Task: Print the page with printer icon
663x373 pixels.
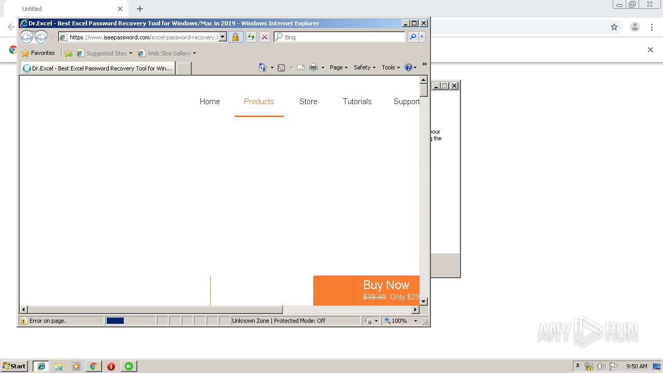Action: pyautogui.click(x=313, y=67)
